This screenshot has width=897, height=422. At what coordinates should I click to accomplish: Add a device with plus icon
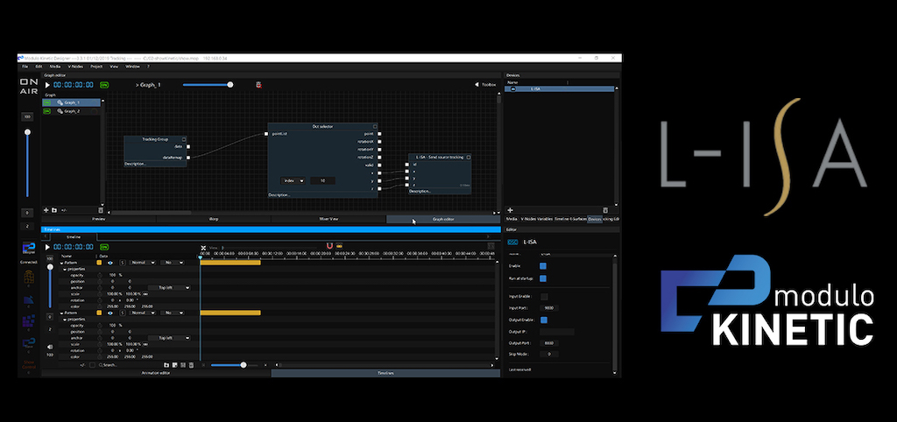point(511,210)
